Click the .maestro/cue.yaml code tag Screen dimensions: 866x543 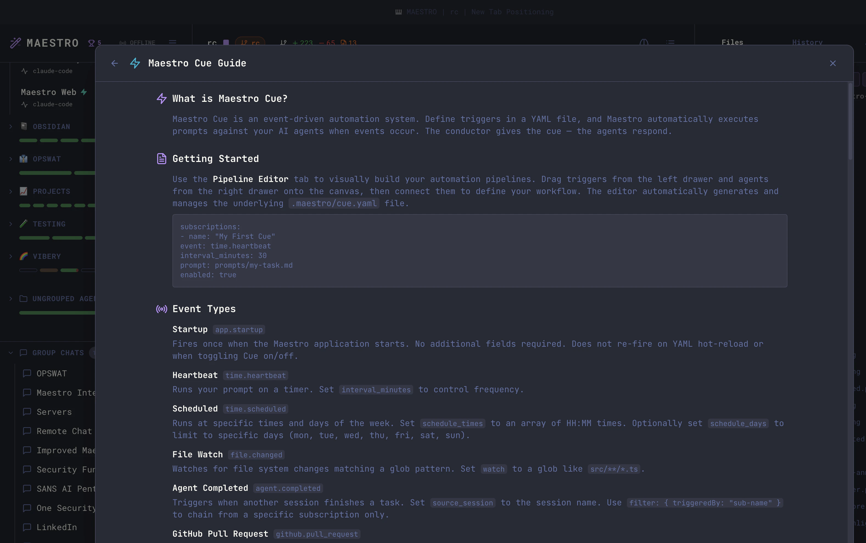coord(334,204)
